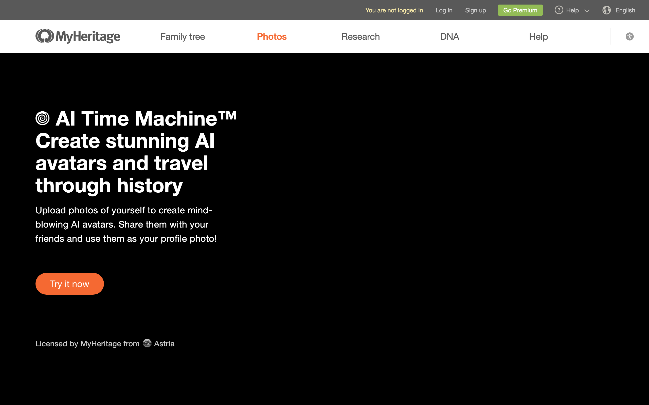Click the Log in link
649x405 pixels.
[x=444, y=10]
